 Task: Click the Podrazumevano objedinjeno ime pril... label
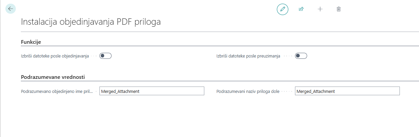57,91
